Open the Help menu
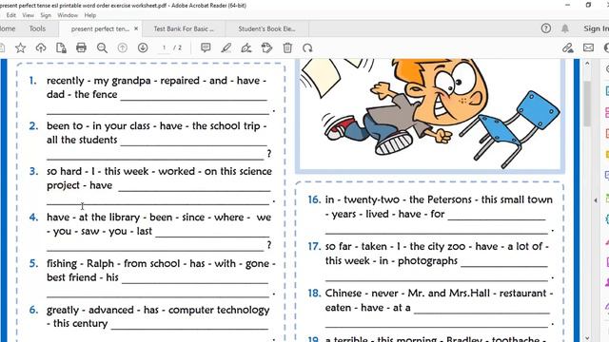Image resolution: width=609 pixels, height=342 pixels. click(x=90, y=15)
